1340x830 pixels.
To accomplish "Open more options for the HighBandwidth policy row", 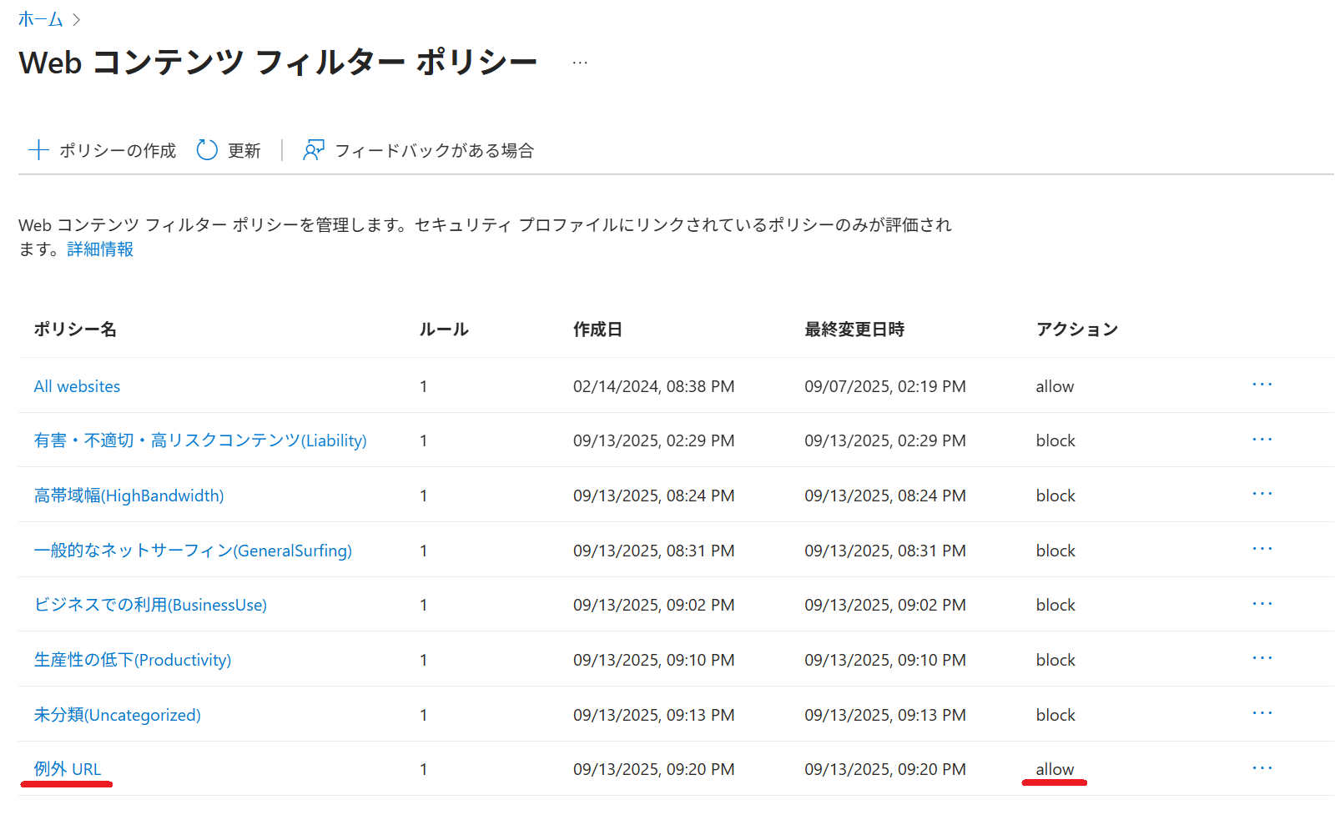I will tap(1262, 494).
